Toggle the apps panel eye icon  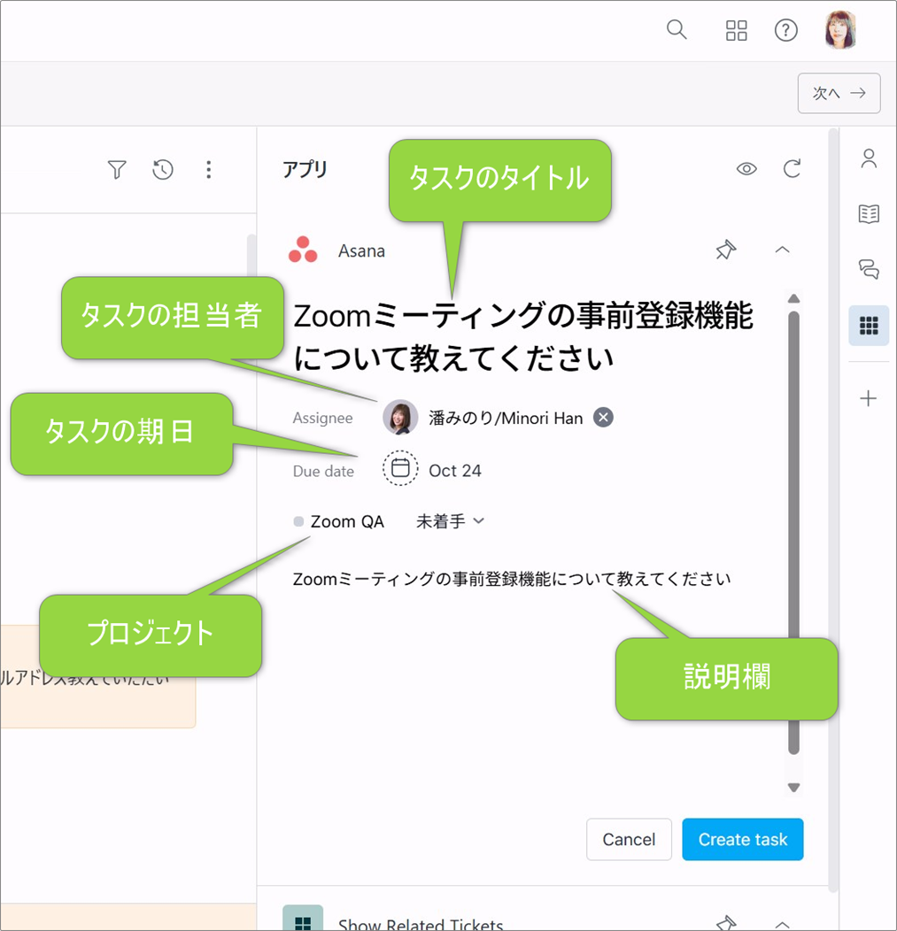(x=746, y=169)
